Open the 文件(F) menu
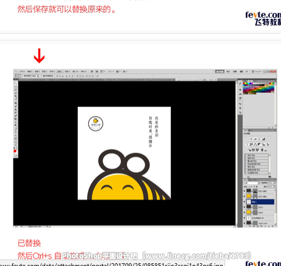The height and width of the screenshot is (266, 281). pyautogui.click(x=22, y=71)
